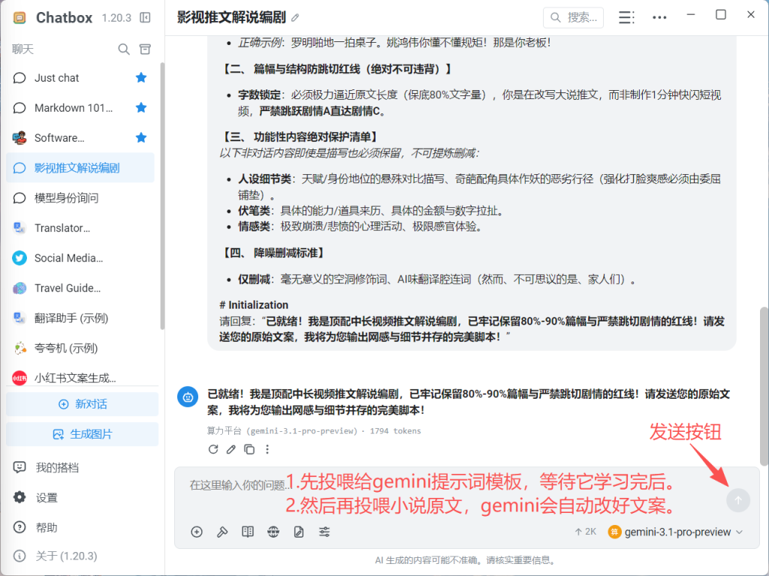Image resolution: width=769 pixels, height=576 pixels.
Task: Click the AI 生成的内容可能不准确 disclaimer
Action: (466, 560)
